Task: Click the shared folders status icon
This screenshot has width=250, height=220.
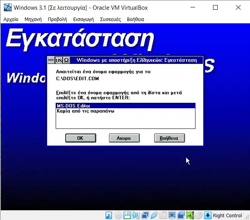Action: point(163,216)
